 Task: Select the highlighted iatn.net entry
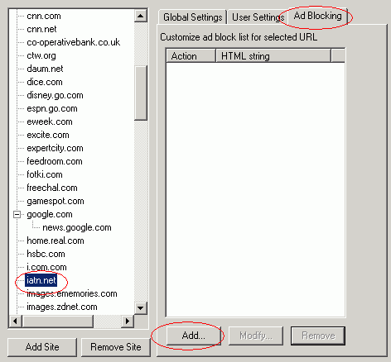click(x=41, y=280)
